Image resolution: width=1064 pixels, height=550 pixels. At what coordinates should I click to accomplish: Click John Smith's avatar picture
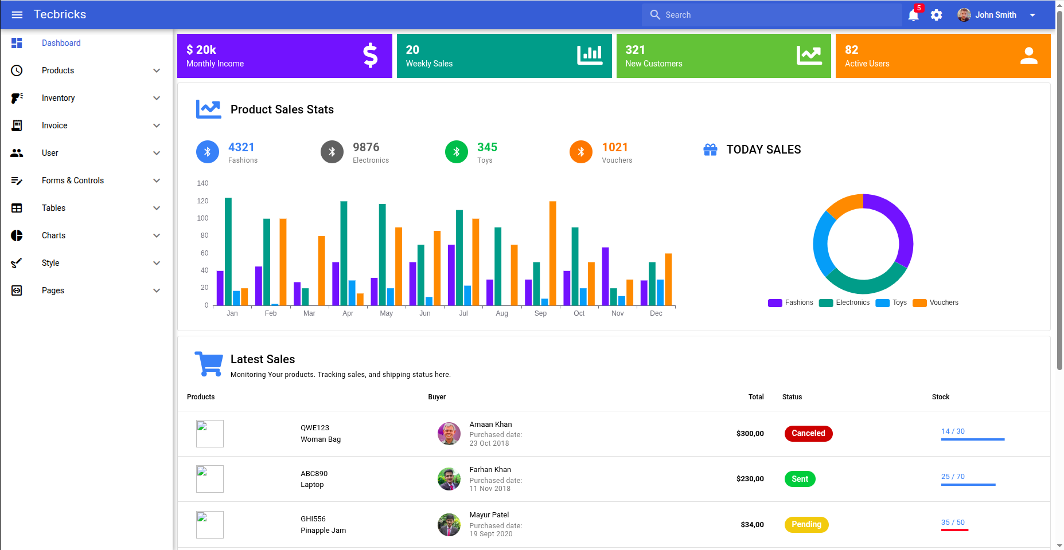pyautogui.click(x=964, y=15)
